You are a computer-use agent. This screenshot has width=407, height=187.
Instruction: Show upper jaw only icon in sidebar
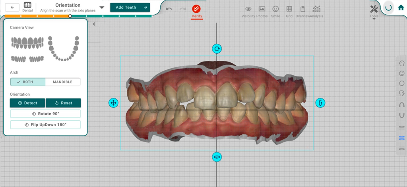[401, 127]
